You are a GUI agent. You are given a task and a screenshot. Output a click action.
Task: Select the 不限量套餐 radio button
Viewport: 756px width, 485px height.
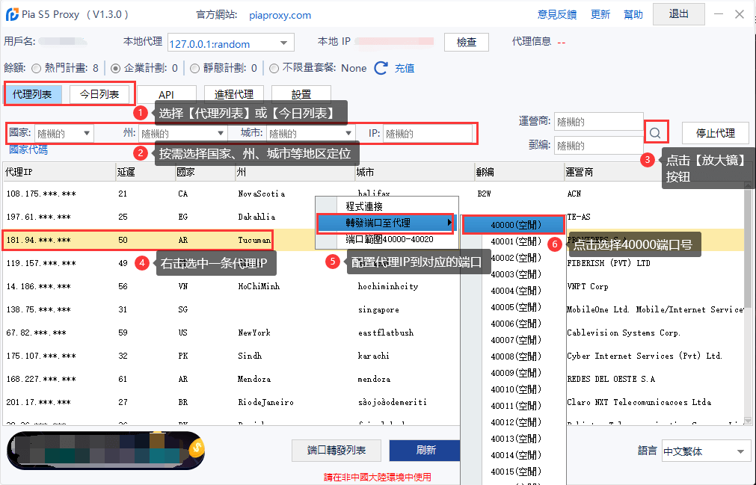pyautogui.click(x=274, y=69)
